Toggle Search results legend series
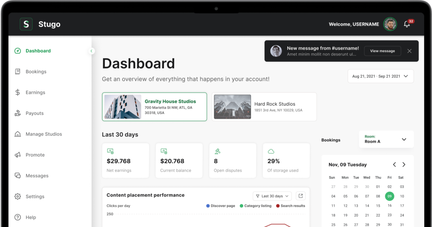Screen dimensions: 432x227 290,206
